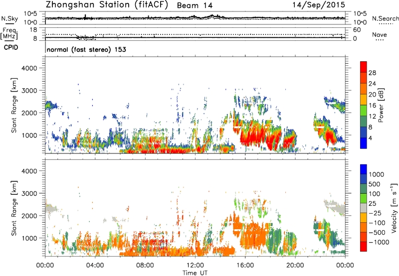Click the '3000' tick of the velocity panel

(29, 193)
